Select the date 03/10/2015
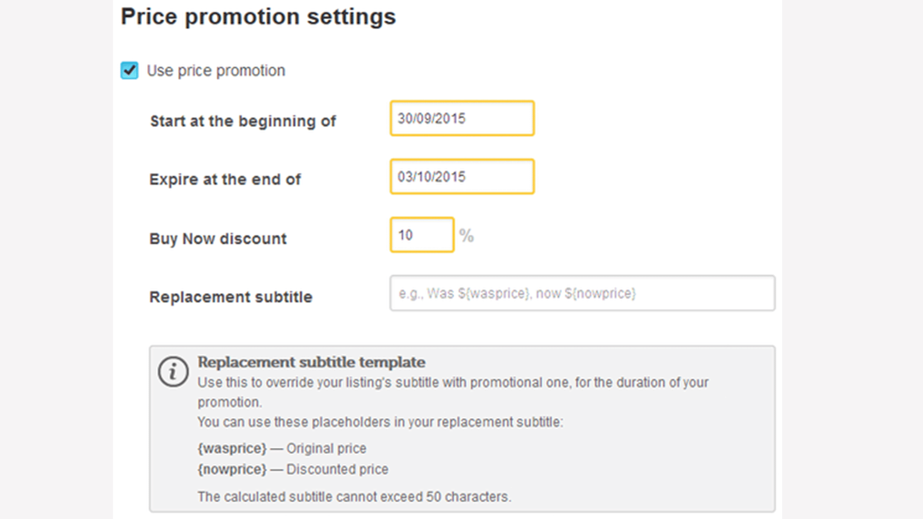Viewport: 923px width, 519px height. point(431,176)
